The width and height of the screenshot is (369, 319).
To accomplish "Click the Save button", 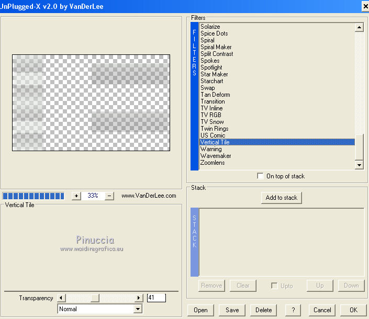I will (x=232, y=310).
